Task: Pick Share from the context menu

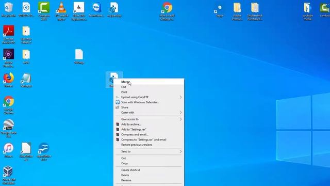Action: [148, 107]
